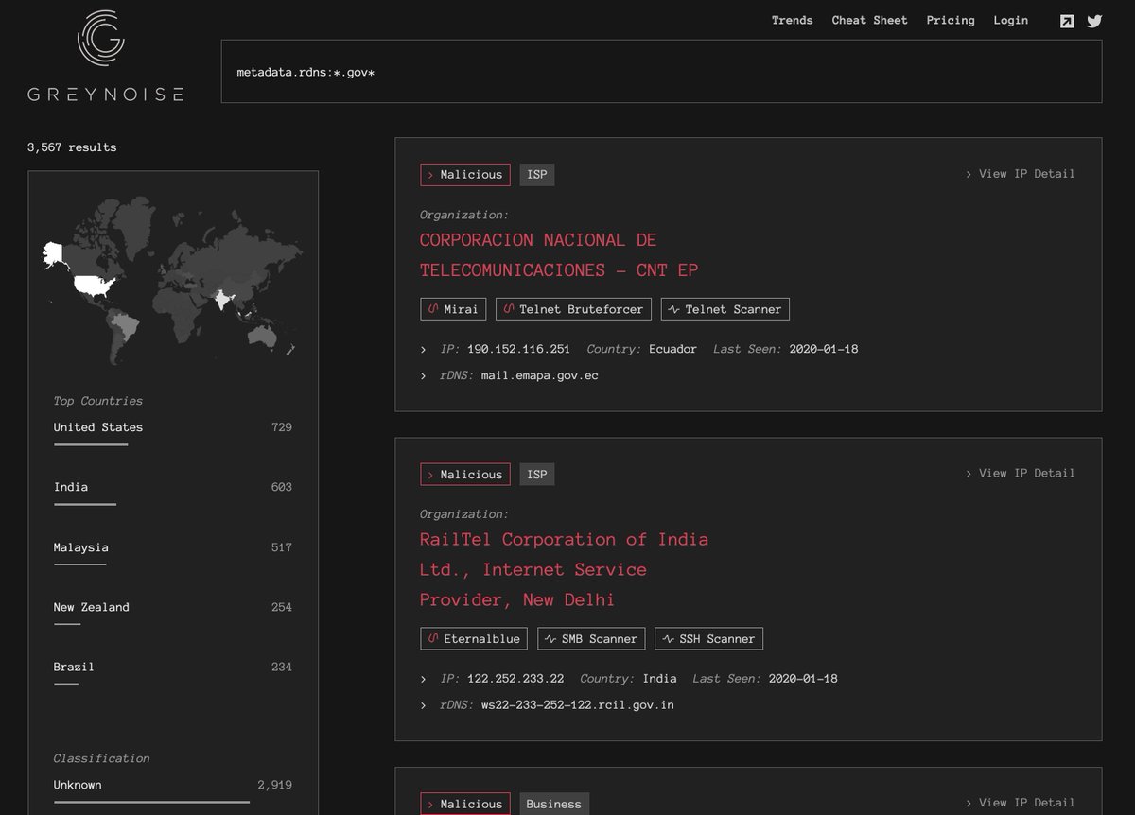The image size is (1135, 815).
Task: Click Last Seen date on Ecuador result
Action: tap(824, 349)
